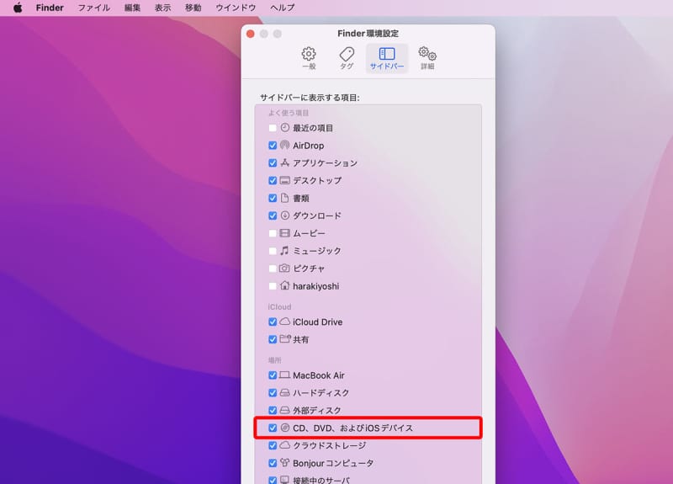Image resolution: width=673 pixels, height=484 pixels.
Task: Click the cloud icon beside iCloud Drive
Action: (284, 322)
